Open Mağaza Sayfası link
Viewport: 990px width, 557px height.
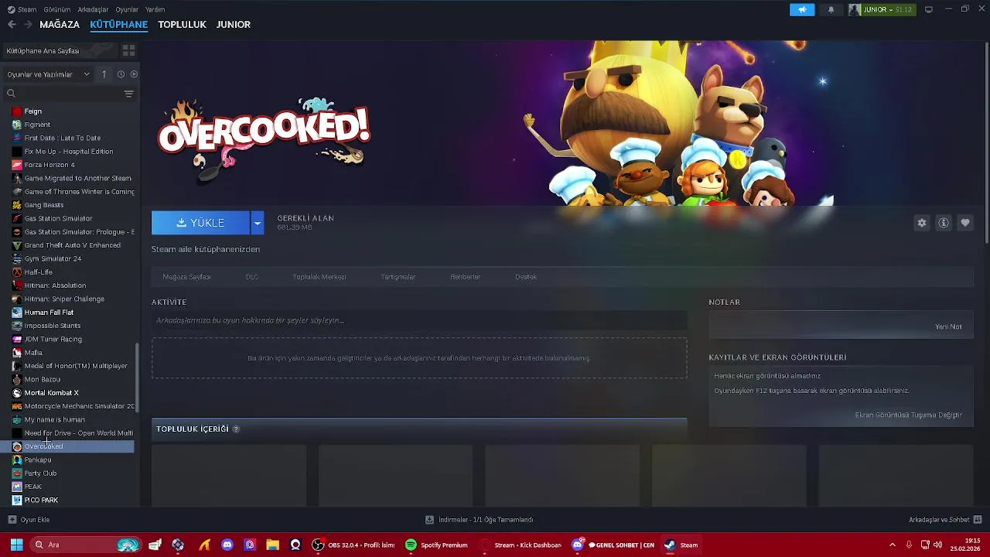tap(186, 277)
